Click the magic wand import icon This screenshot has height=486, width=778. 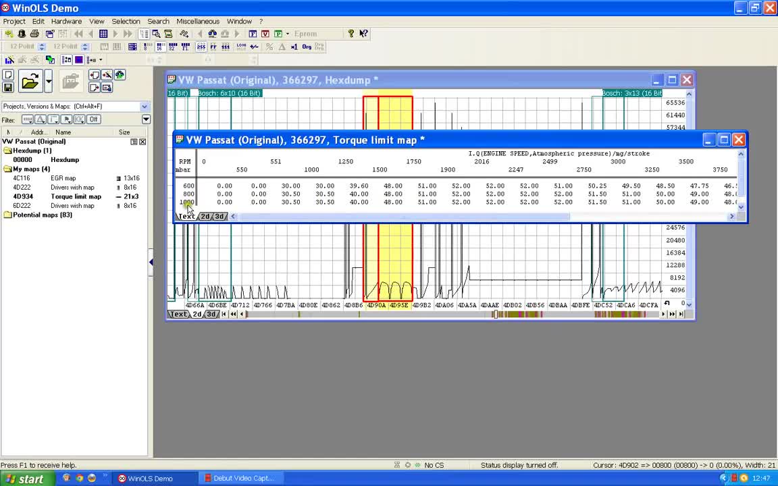[x=107, y=75]
